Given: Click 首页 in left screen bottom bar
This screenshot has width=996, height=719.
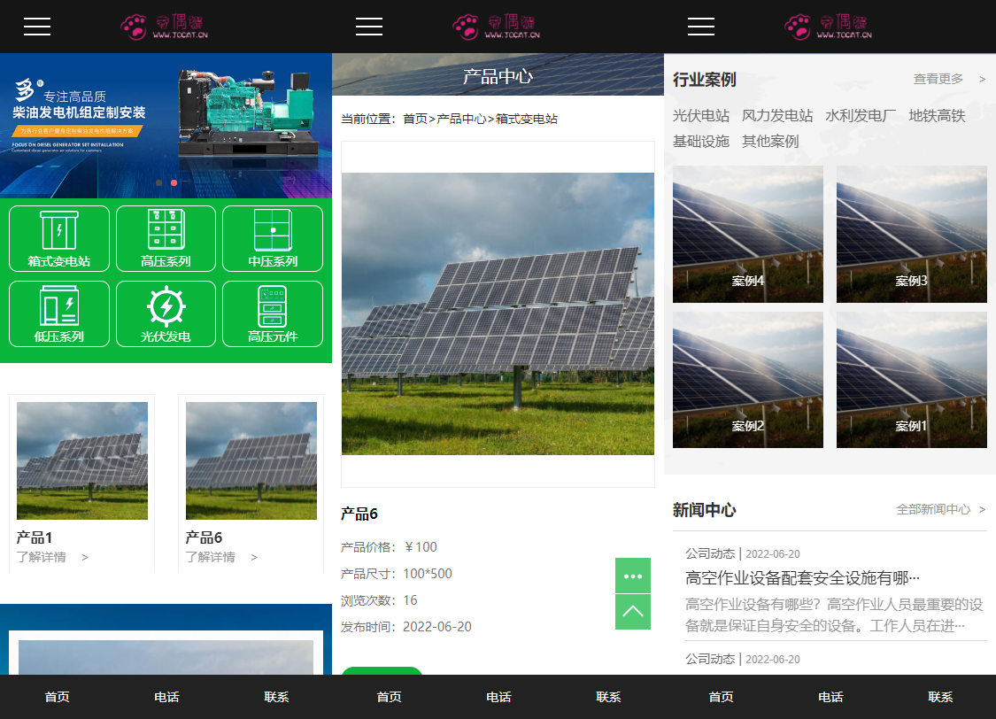Looking at the screenshot, I should (58, 697).
